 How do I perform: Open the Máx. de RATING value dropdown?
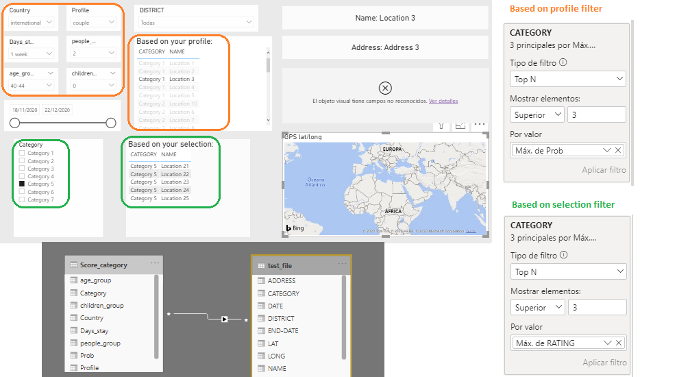[x=608, y=343]
